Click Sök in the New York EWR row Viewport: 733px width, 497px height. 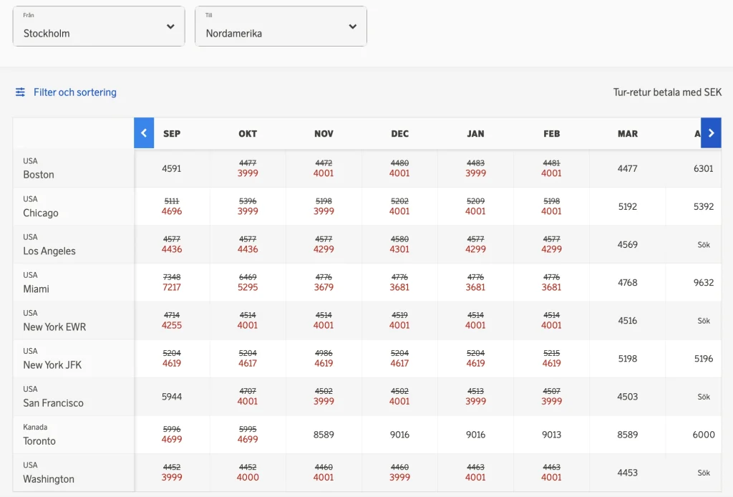(704, 321)
